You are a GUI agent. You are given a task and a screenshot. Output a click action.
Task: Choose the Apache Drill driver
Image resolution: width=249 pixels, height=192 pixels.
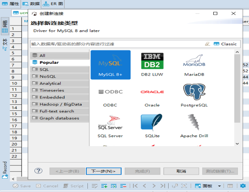[x=194, y=126]
